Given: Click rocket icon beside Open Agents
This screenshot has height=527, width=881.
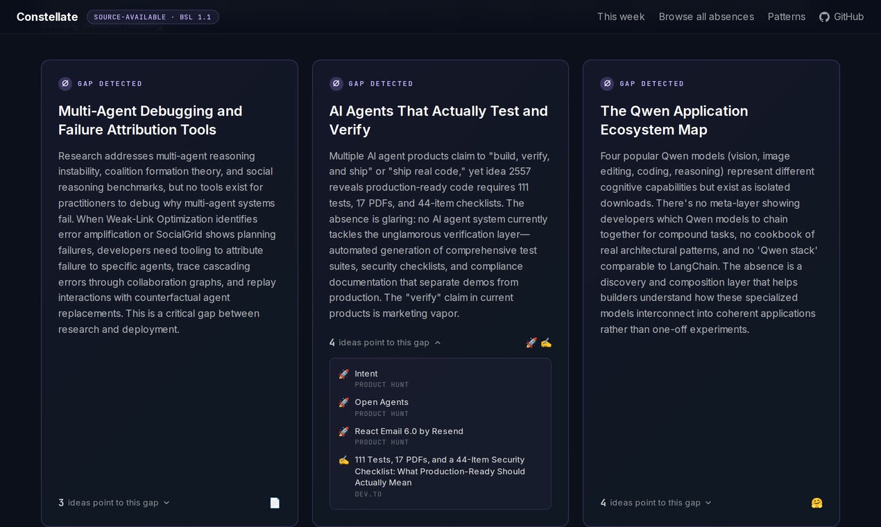Looking at the screenshot, I should pyautogui.click(x=343, y=403).
